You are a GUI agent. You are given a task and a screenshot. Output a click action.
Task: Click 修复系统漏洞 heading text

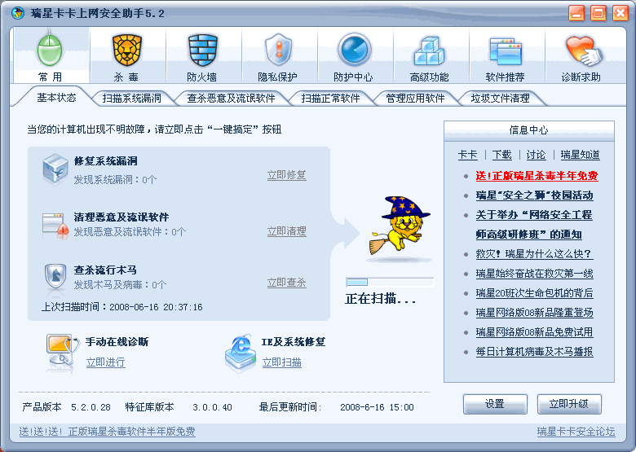[x=105, y=161]
